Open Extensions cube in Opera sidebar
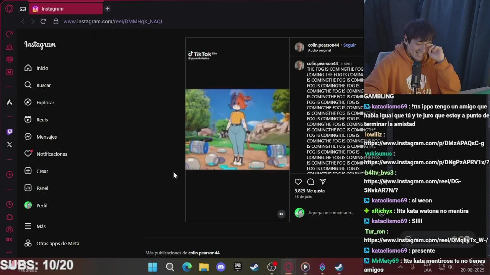The image size is (490, 275). (x=10, y=217)
